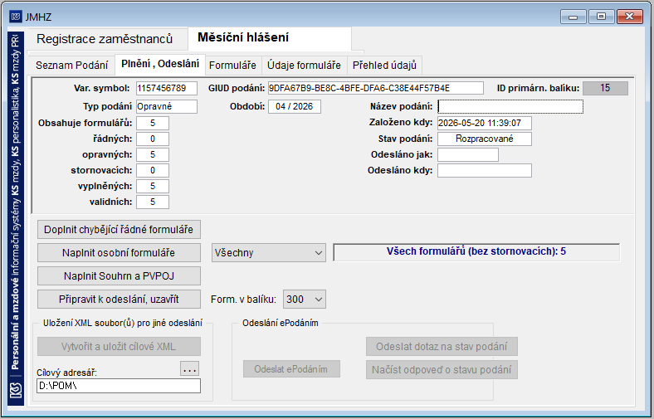Maximize the JMHZ window
Viewport: 654px width, 419px height.
pos(601,17)
